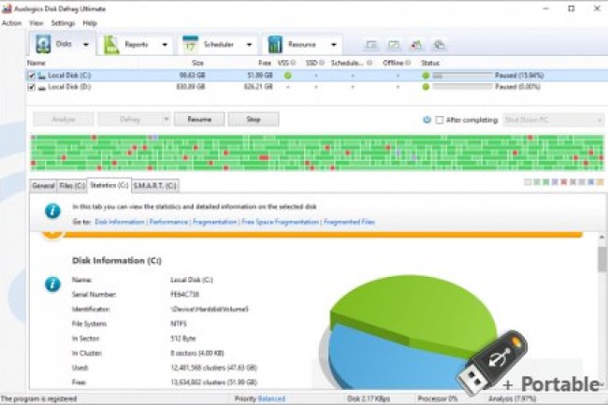Viewport: 608px width, 405px height.
Task: Click the third small icon right of Resource
Action: coord(416,45)
